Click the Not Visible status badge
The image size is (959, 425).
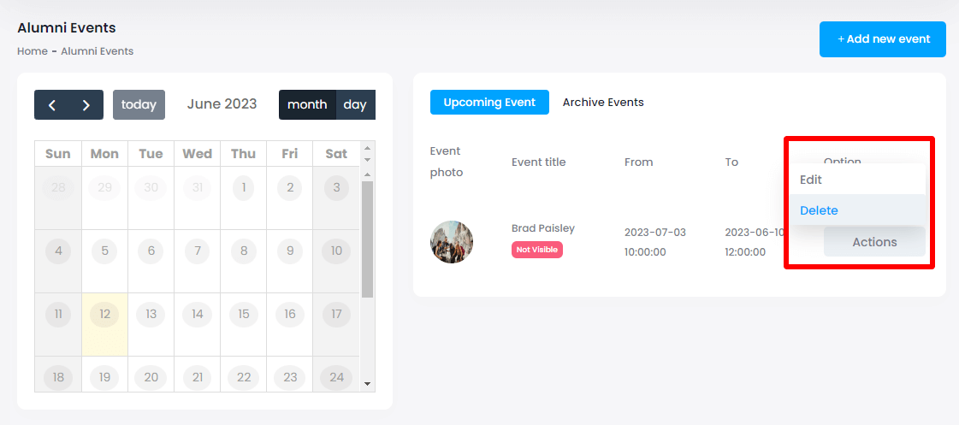click(x=537, y=250)
